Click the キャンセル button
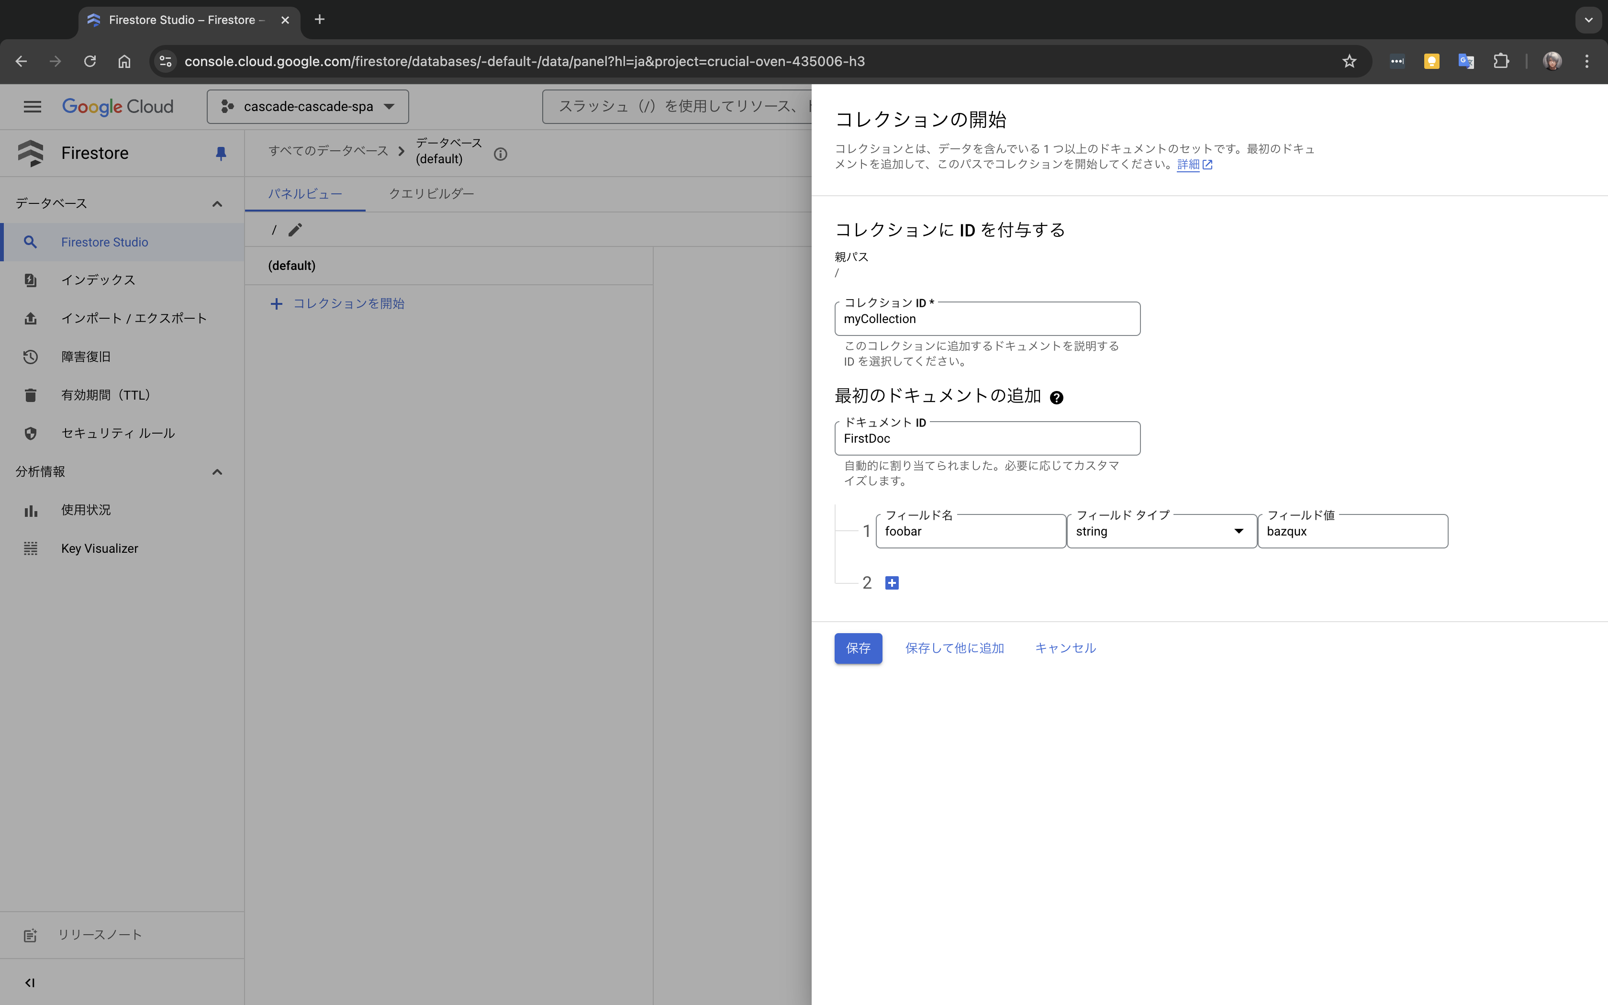This screenshot has width=1608, height=1005. pos(1065,648)
